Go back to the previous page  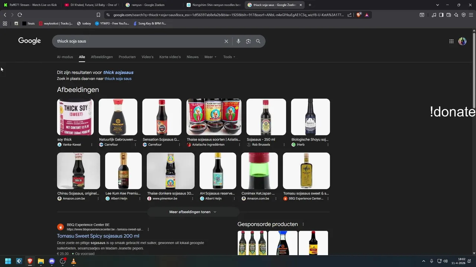[5, 15]
